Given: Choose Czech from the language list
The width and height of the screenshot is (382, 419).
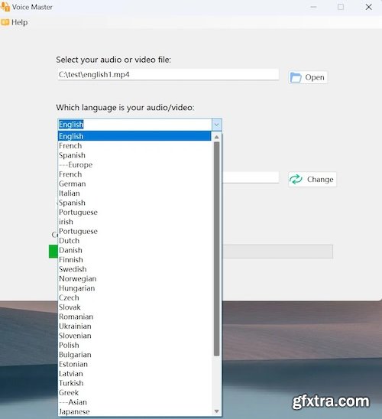Looking at the screenshot, I should 134,297.
